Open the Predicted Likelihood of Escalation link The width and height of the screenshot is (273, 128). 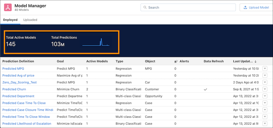point(27,124)
